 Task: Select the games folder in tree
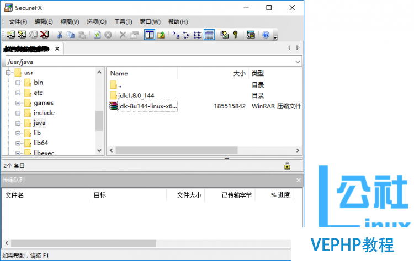[x=44, y=103]
